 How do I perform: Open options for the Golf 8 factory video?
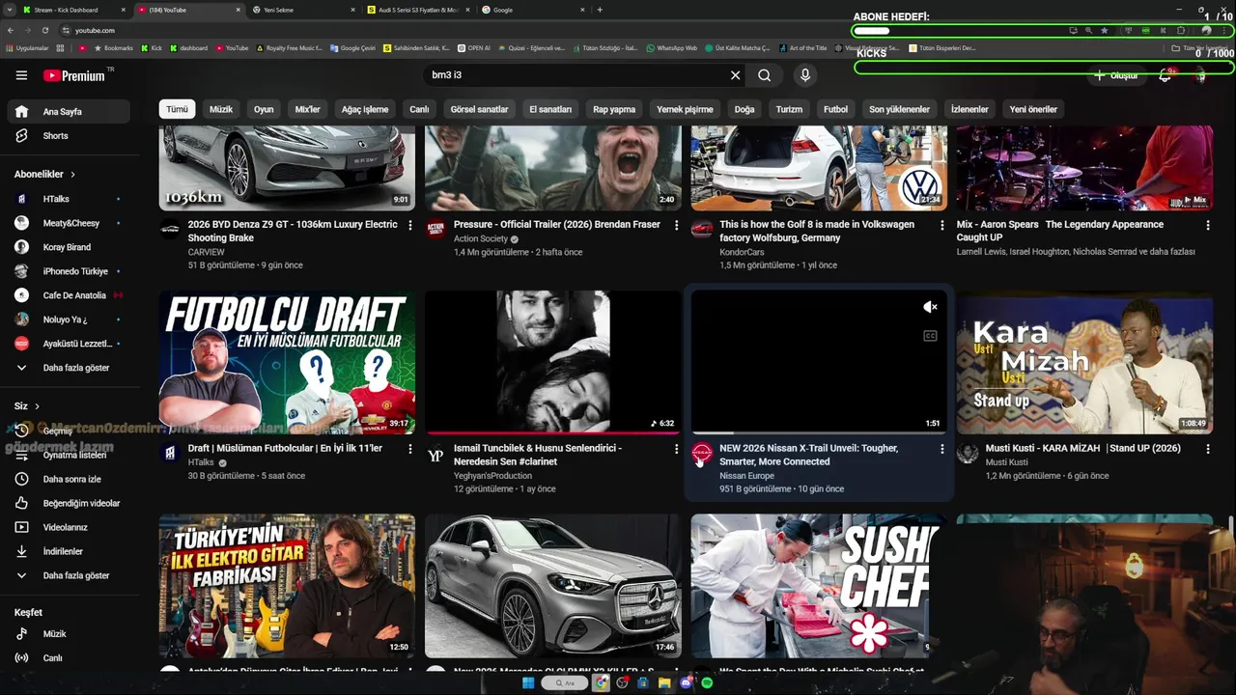[x=942, y=225]
